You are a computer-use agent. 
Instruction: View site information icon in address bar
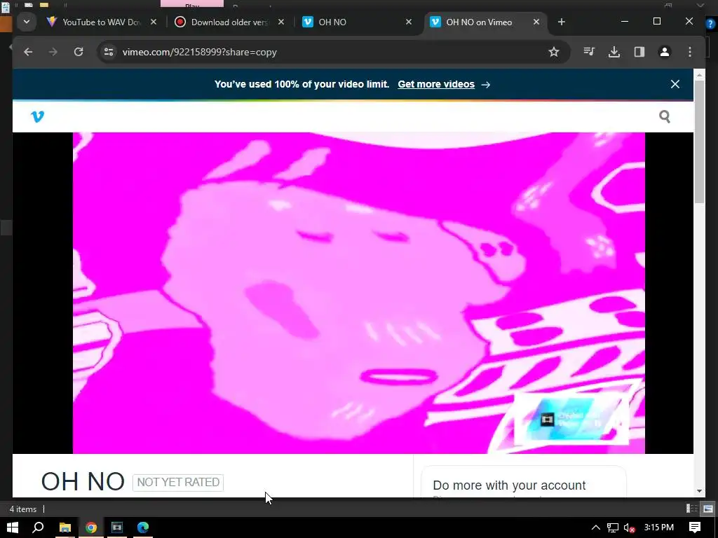click(x=109, y=52)
